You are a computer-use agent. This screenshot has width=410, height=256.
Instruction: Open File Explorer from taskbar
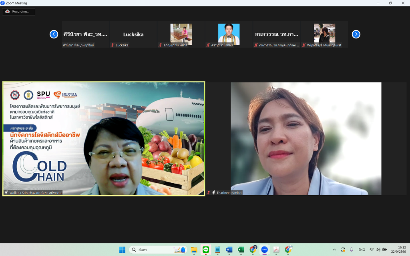(x=194, y=250)
